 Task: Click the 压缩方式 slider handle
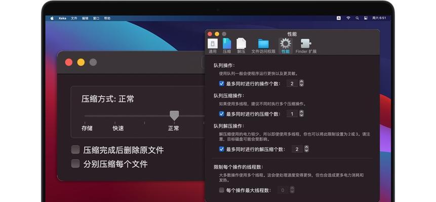[174, 116]
